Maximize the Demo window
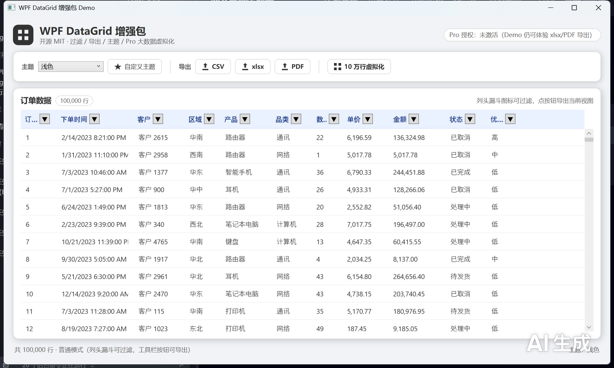614x368 pixels. pos(574,8)
